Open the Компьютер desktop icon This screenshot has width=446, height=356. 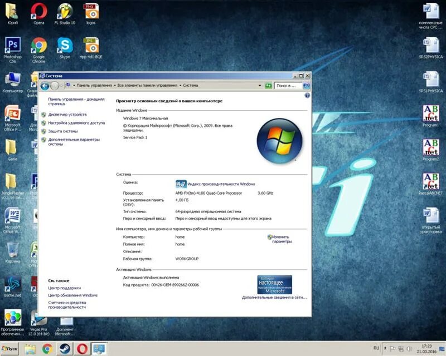point(12,82)
